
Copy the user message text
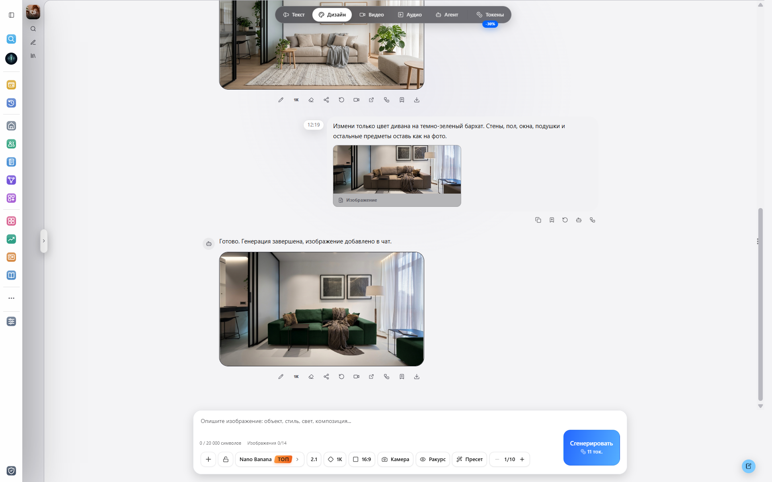point(538,220)
